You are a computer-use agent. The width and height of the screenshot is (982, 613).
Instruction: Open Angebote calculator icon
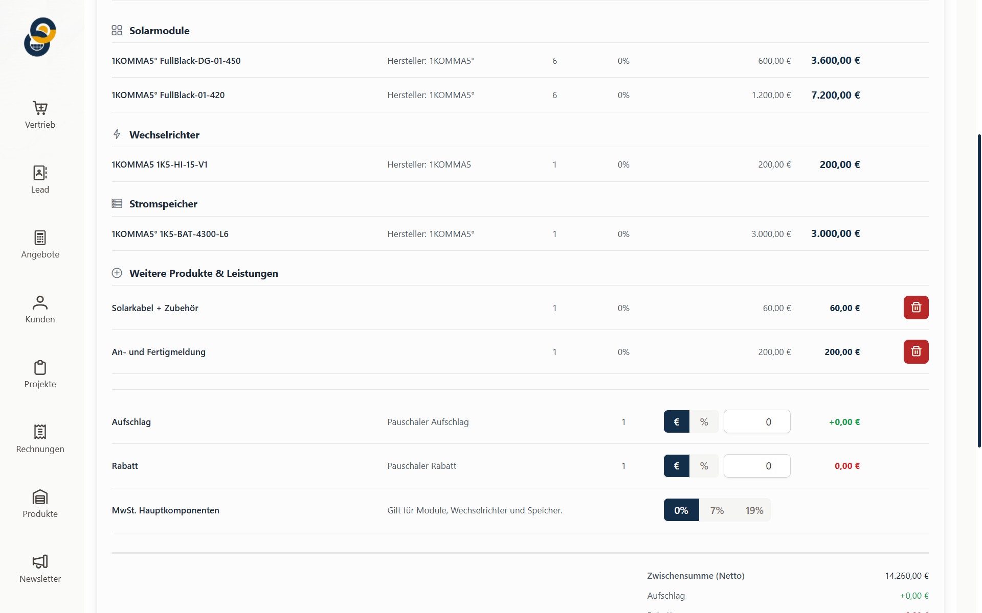click(x=40, y=238)
